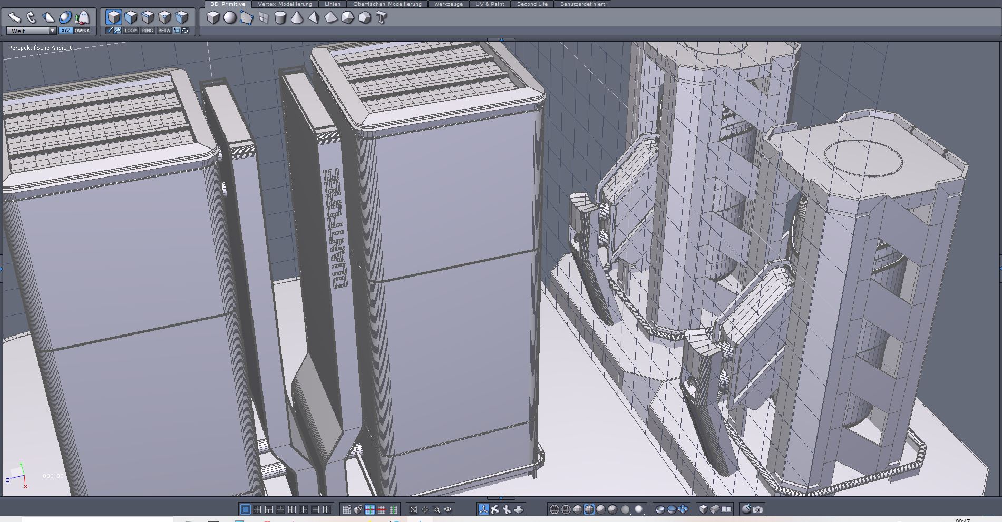Create a cylinder primitive
Screen dimensions: 1002x522
pos(280,18)
